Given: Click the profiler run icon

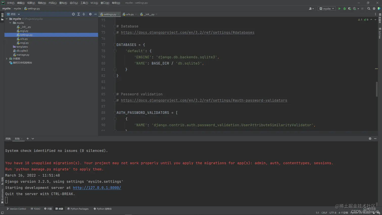Looking at the screenshot, I should [x=354, y=9].
